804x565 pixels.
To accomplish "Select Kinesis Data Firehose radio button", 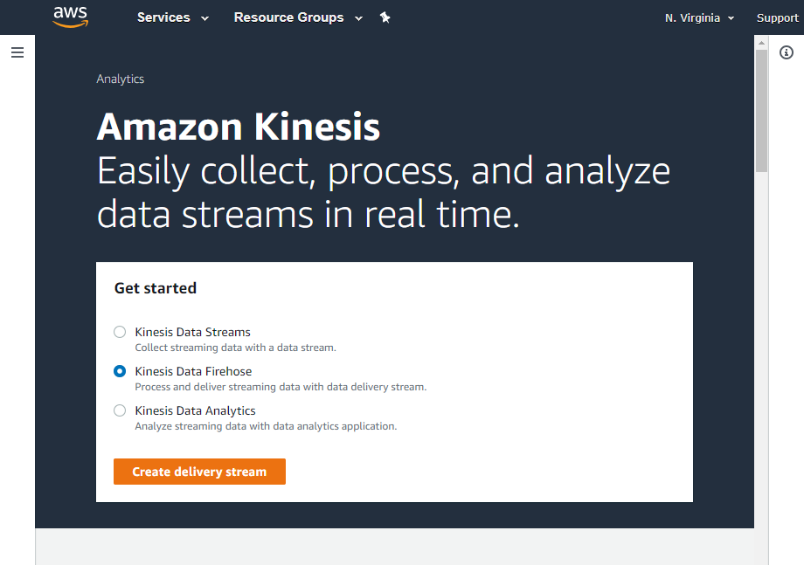I will (x=120, y=371).
